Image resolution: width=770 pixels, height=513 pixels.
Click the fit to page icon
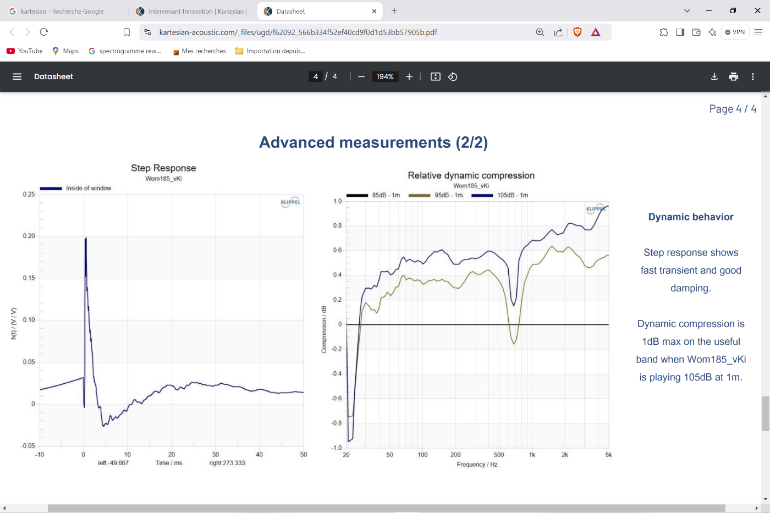click(436, 76)
